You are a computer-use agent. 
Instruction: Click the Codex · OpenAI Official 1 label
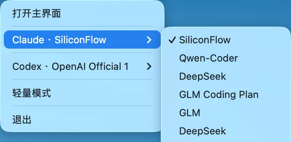pyautogui.click(x=70, y=66)
